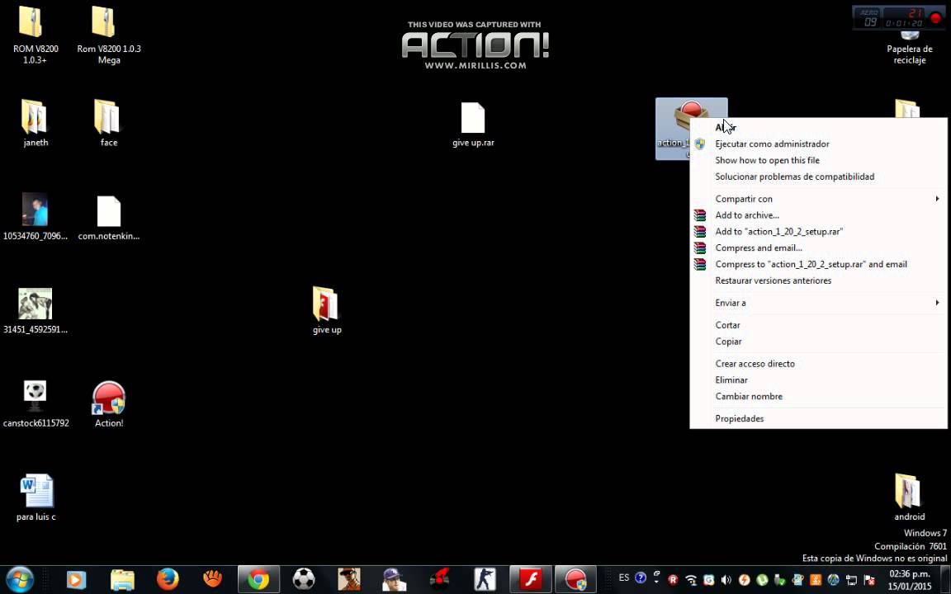Screen dimensions: 951x594
Task: Open the Adobe Flash taskbar icon
Action: click(530, 579)
